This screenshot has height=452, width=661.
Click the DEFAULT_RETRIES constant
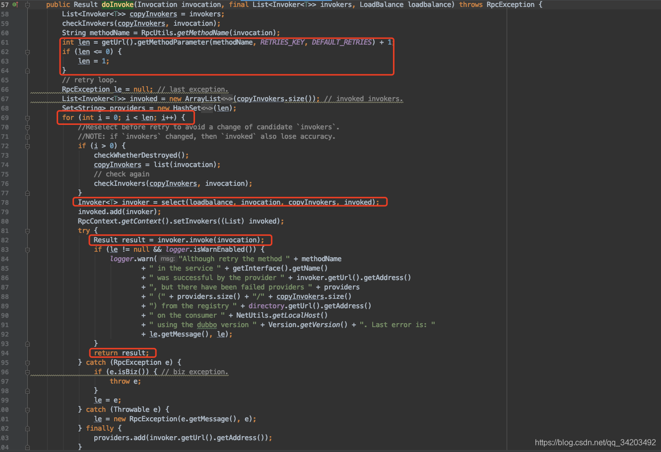341,42
